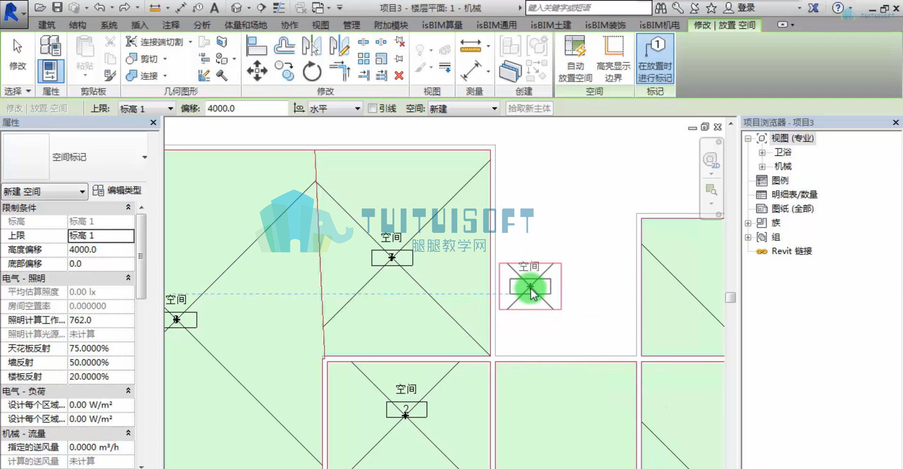Enable the Leader (引线) checkbox
The image size is (903, 469).
[x=372, y=109]
